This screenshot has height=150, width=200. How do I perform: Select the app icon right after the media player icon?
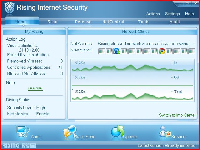click(x=124, y=51)
